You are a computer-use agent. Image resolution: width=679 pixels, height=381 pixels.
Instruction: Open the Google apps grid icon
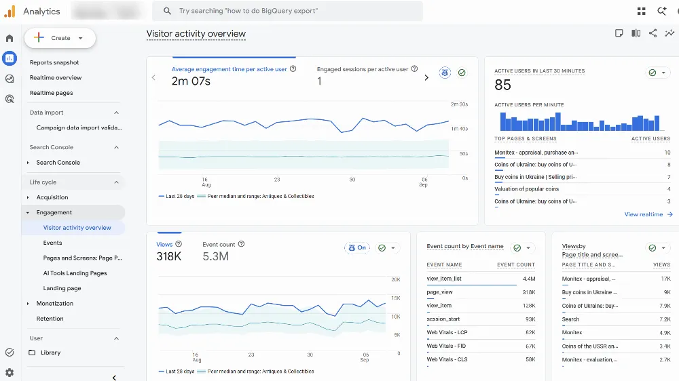click(x=642, y=12)
